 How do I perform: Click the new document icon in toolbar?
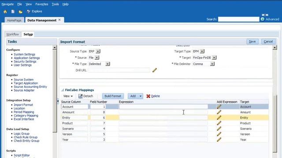[x=13, y=12]
